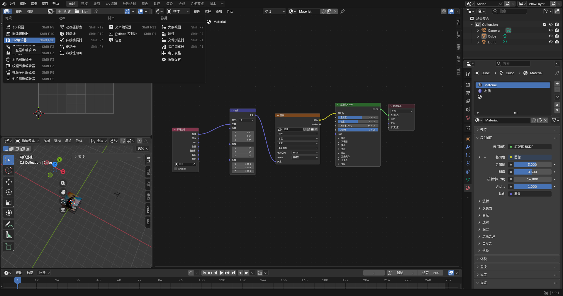Jump to the timeline start frame button
The width and height of the screenshot is (563, 296).
click(x=204, y=273)
